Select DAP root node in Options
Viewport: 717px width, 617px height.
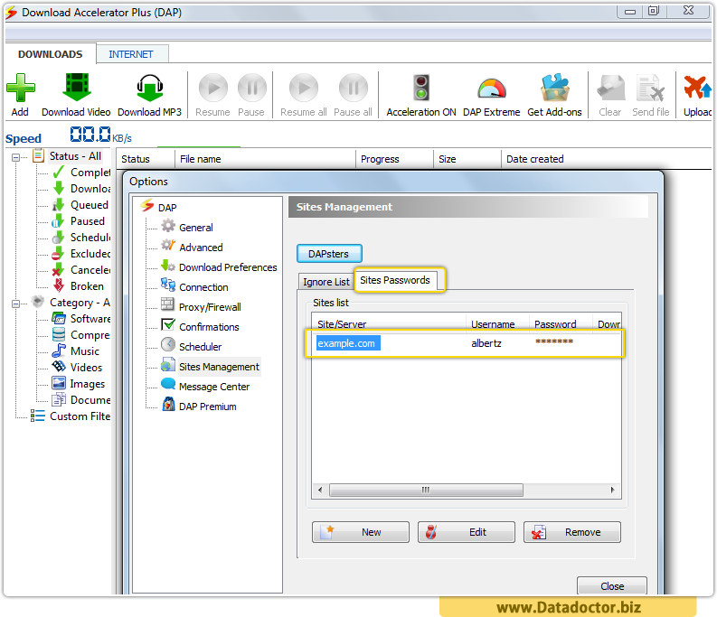[167, 208]
